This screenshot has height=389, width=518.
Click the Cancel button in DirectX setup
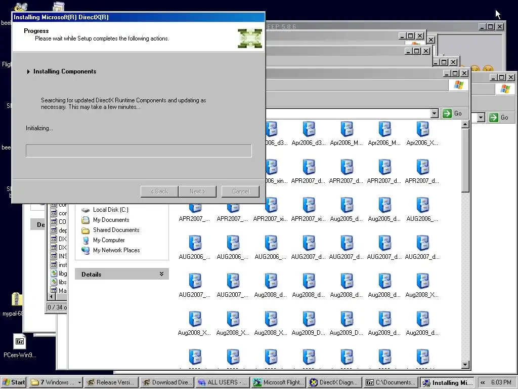pyautogui.click(x=240, y=191)
